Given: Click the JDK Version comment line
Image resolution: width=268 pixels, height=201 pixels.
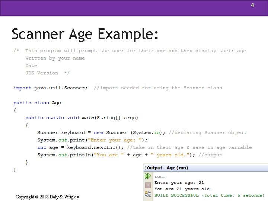Looking at the screenshot, I should click(47, 73).
